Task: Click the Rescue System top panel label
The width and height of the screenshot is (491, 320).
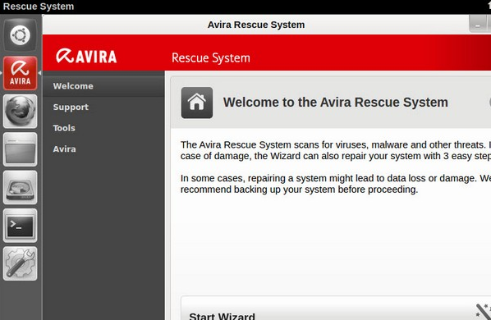Action: click(x=39, y=7)
